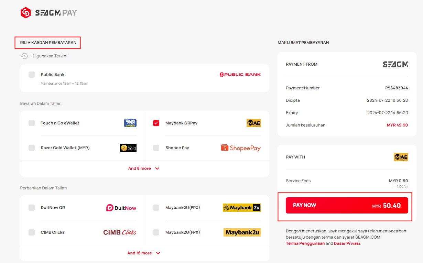Click the Service Fees label
Viewport: 423px width, 263px height.
tap(298, 181)
